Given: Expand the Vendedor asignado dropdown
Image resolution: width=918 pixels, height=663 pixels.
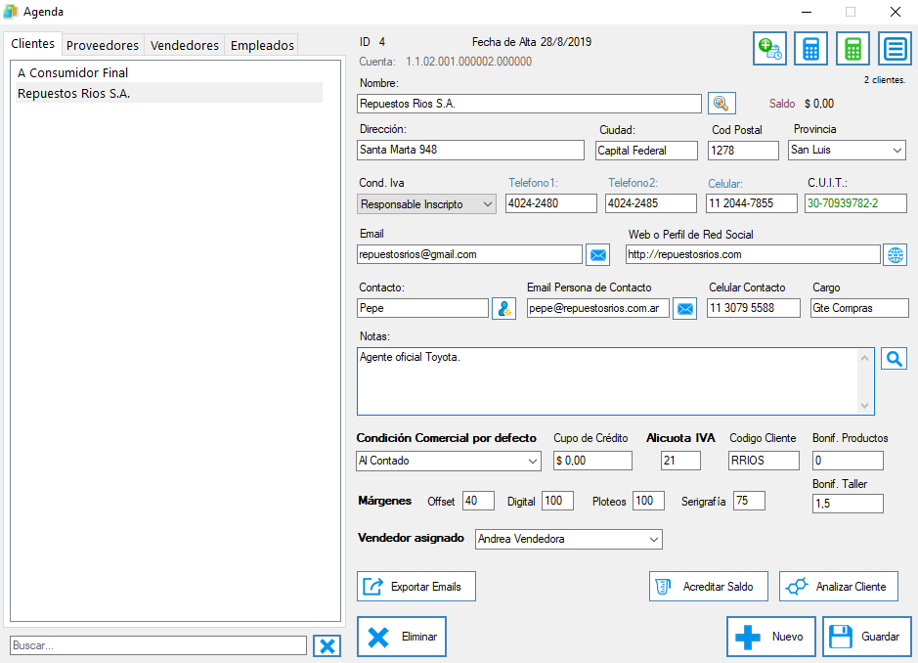Looking at the screenshot, I should [568, 539].
